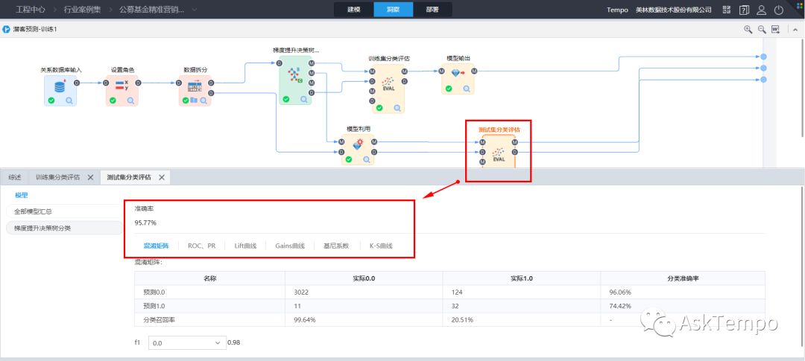The image size is (805, 361).
Task: Click the 潜客预测-训练1 workflow play icon
Action: (x=6, y=29)
